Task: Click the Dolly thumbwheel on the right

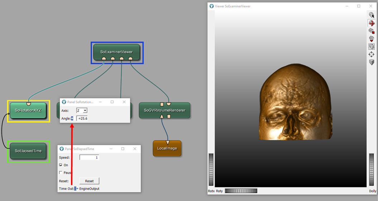Action: [x=372, y=170]
